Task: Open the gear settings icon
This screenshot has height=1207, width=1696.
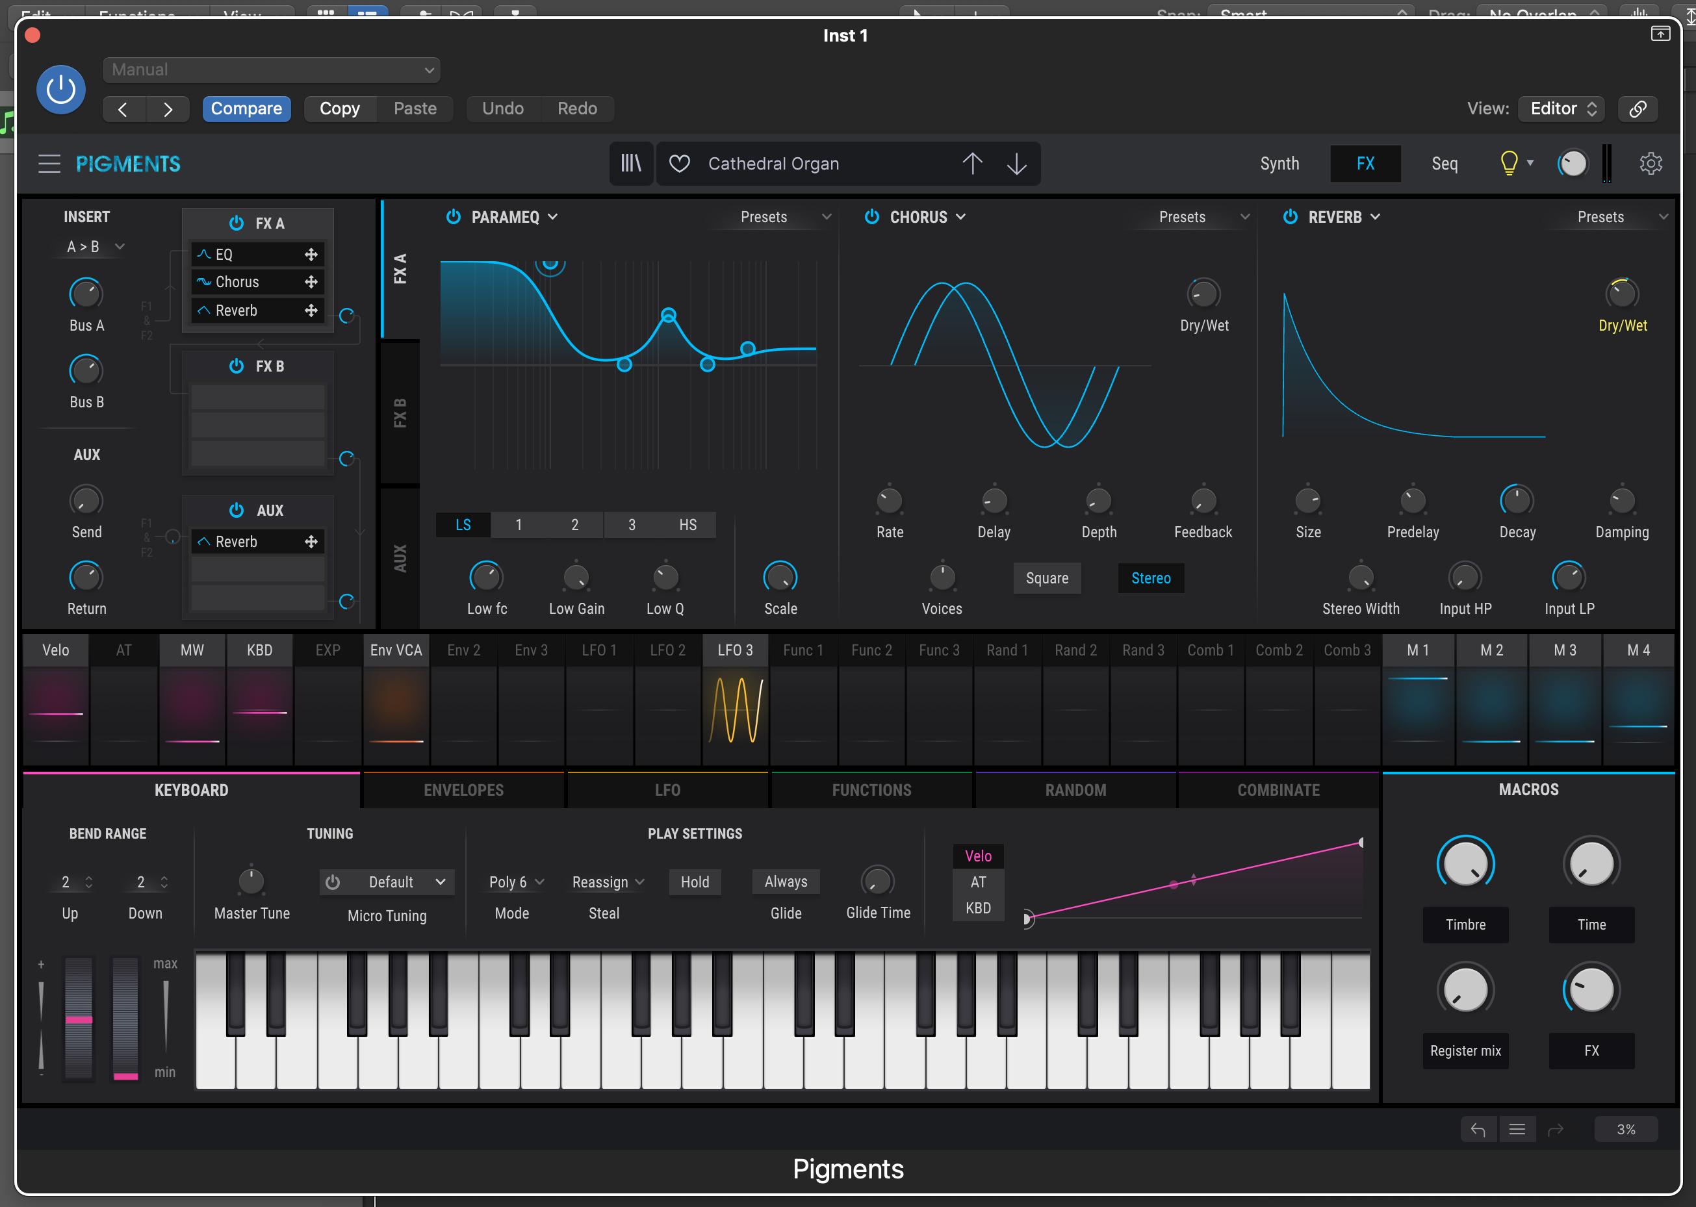Action: click(1651, 164)
